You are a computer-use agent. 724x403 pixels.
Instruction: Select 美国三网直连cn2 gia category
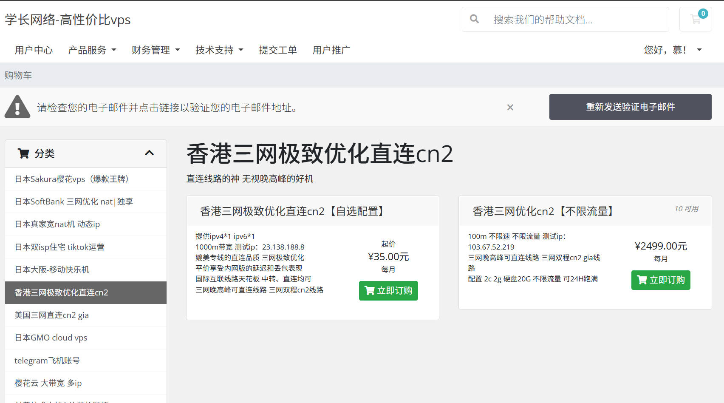(51, 315)
